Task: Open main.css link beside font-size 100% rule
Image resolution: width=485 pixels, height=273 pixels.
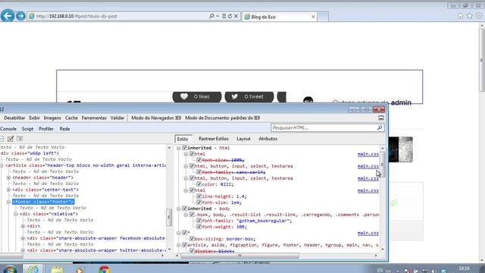Action: (x=368, y=154)
